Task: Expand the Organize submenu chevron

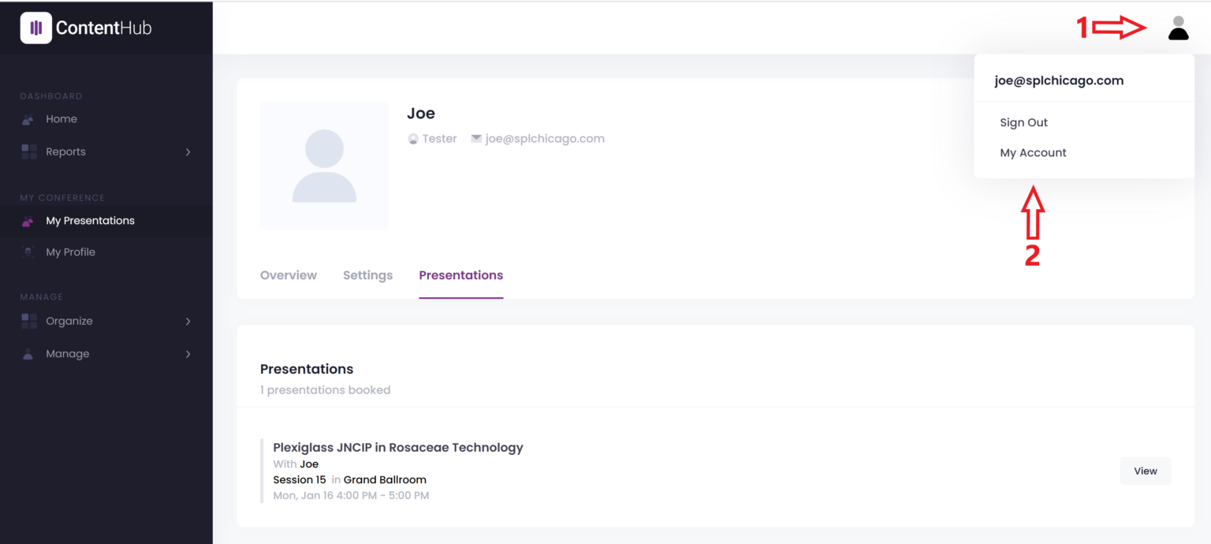Action: [x=188, y=322]
